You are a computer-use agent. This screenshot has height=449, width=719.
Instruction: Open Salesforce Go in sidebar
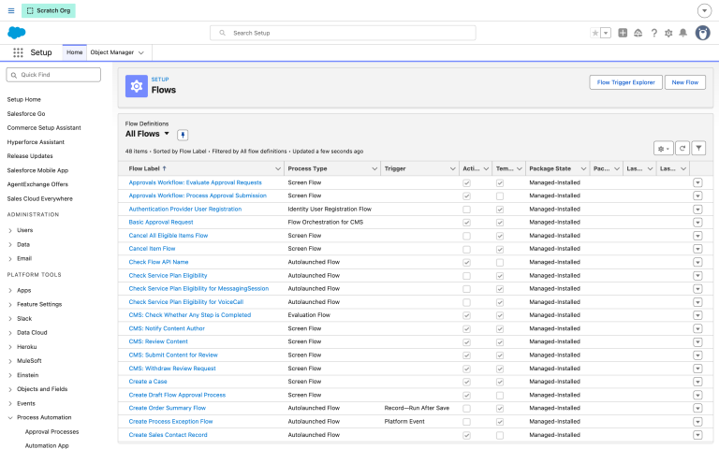26,113
